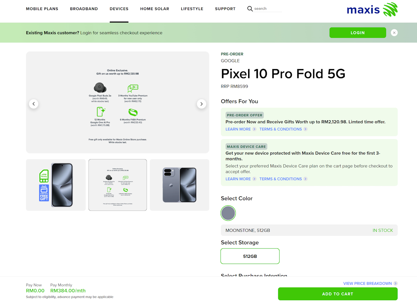Click arrow next to pre-order Terms & Conditions
Screen dimensions: 417x302
point(305,129)
